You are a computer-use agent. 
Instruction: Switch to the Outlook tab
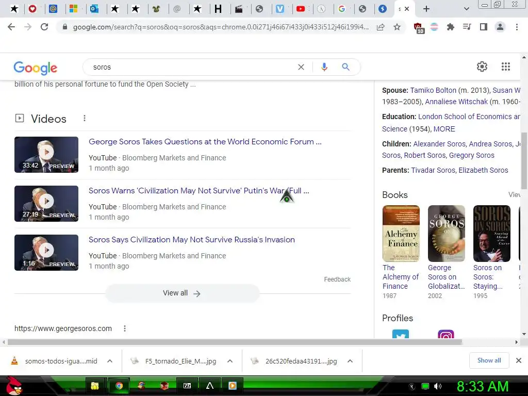pyautogui.click(x=94, y=9)
